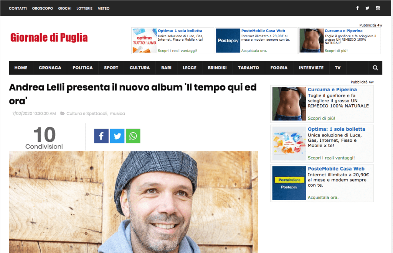Click the Giornale di Puglia logo

49,38
